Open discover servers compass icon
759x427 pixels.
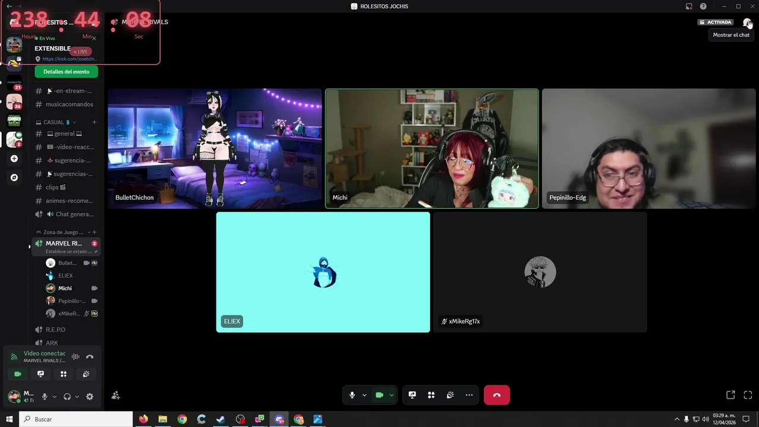[x=14, y=177]
